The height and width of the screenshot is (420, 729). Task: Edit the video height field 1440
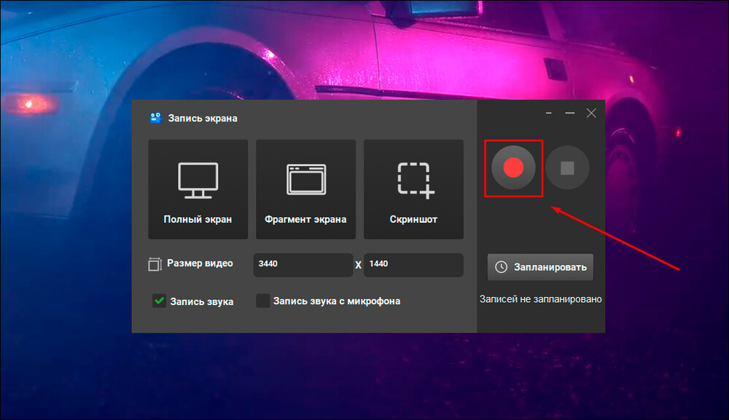point(414,264)
